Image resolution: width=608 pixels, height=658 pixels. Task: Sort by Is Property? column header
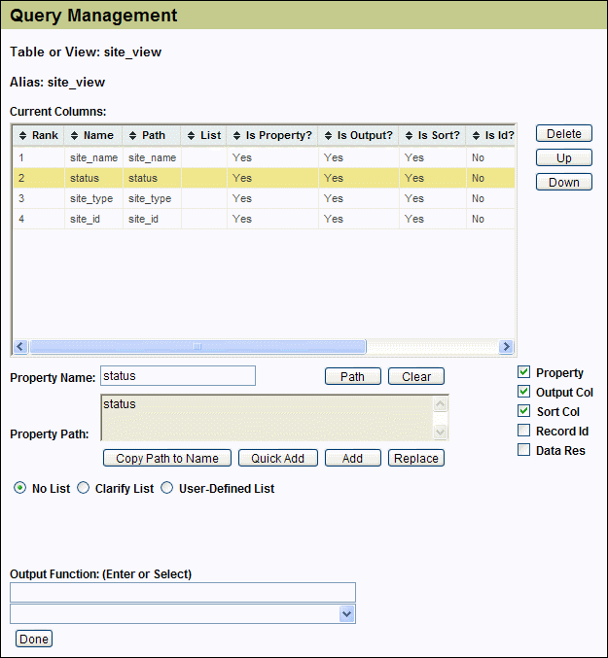pos(272,135)
